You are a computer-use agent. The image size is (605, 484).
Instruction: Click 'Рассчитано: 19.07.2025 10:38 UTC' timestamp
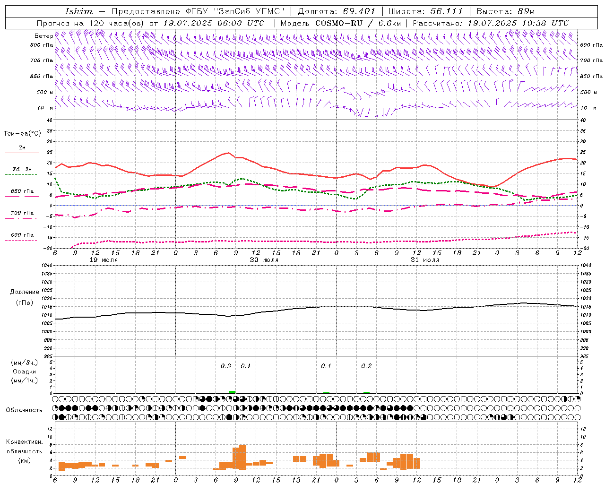(x=491, y=23)
